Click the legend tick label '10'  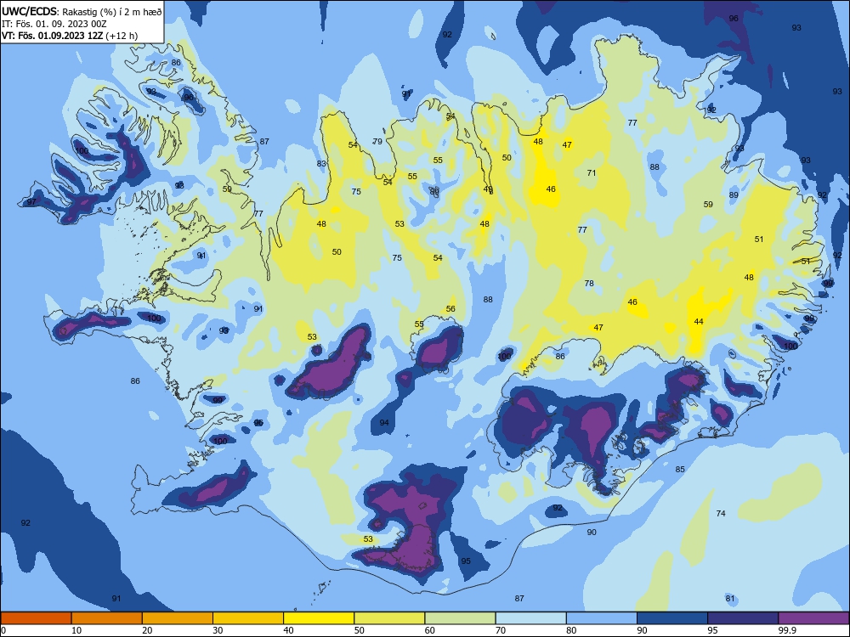tap(76, 630)
